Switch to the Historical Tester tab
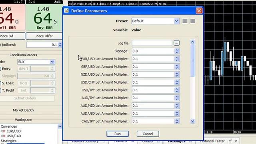 pos(212,141)
